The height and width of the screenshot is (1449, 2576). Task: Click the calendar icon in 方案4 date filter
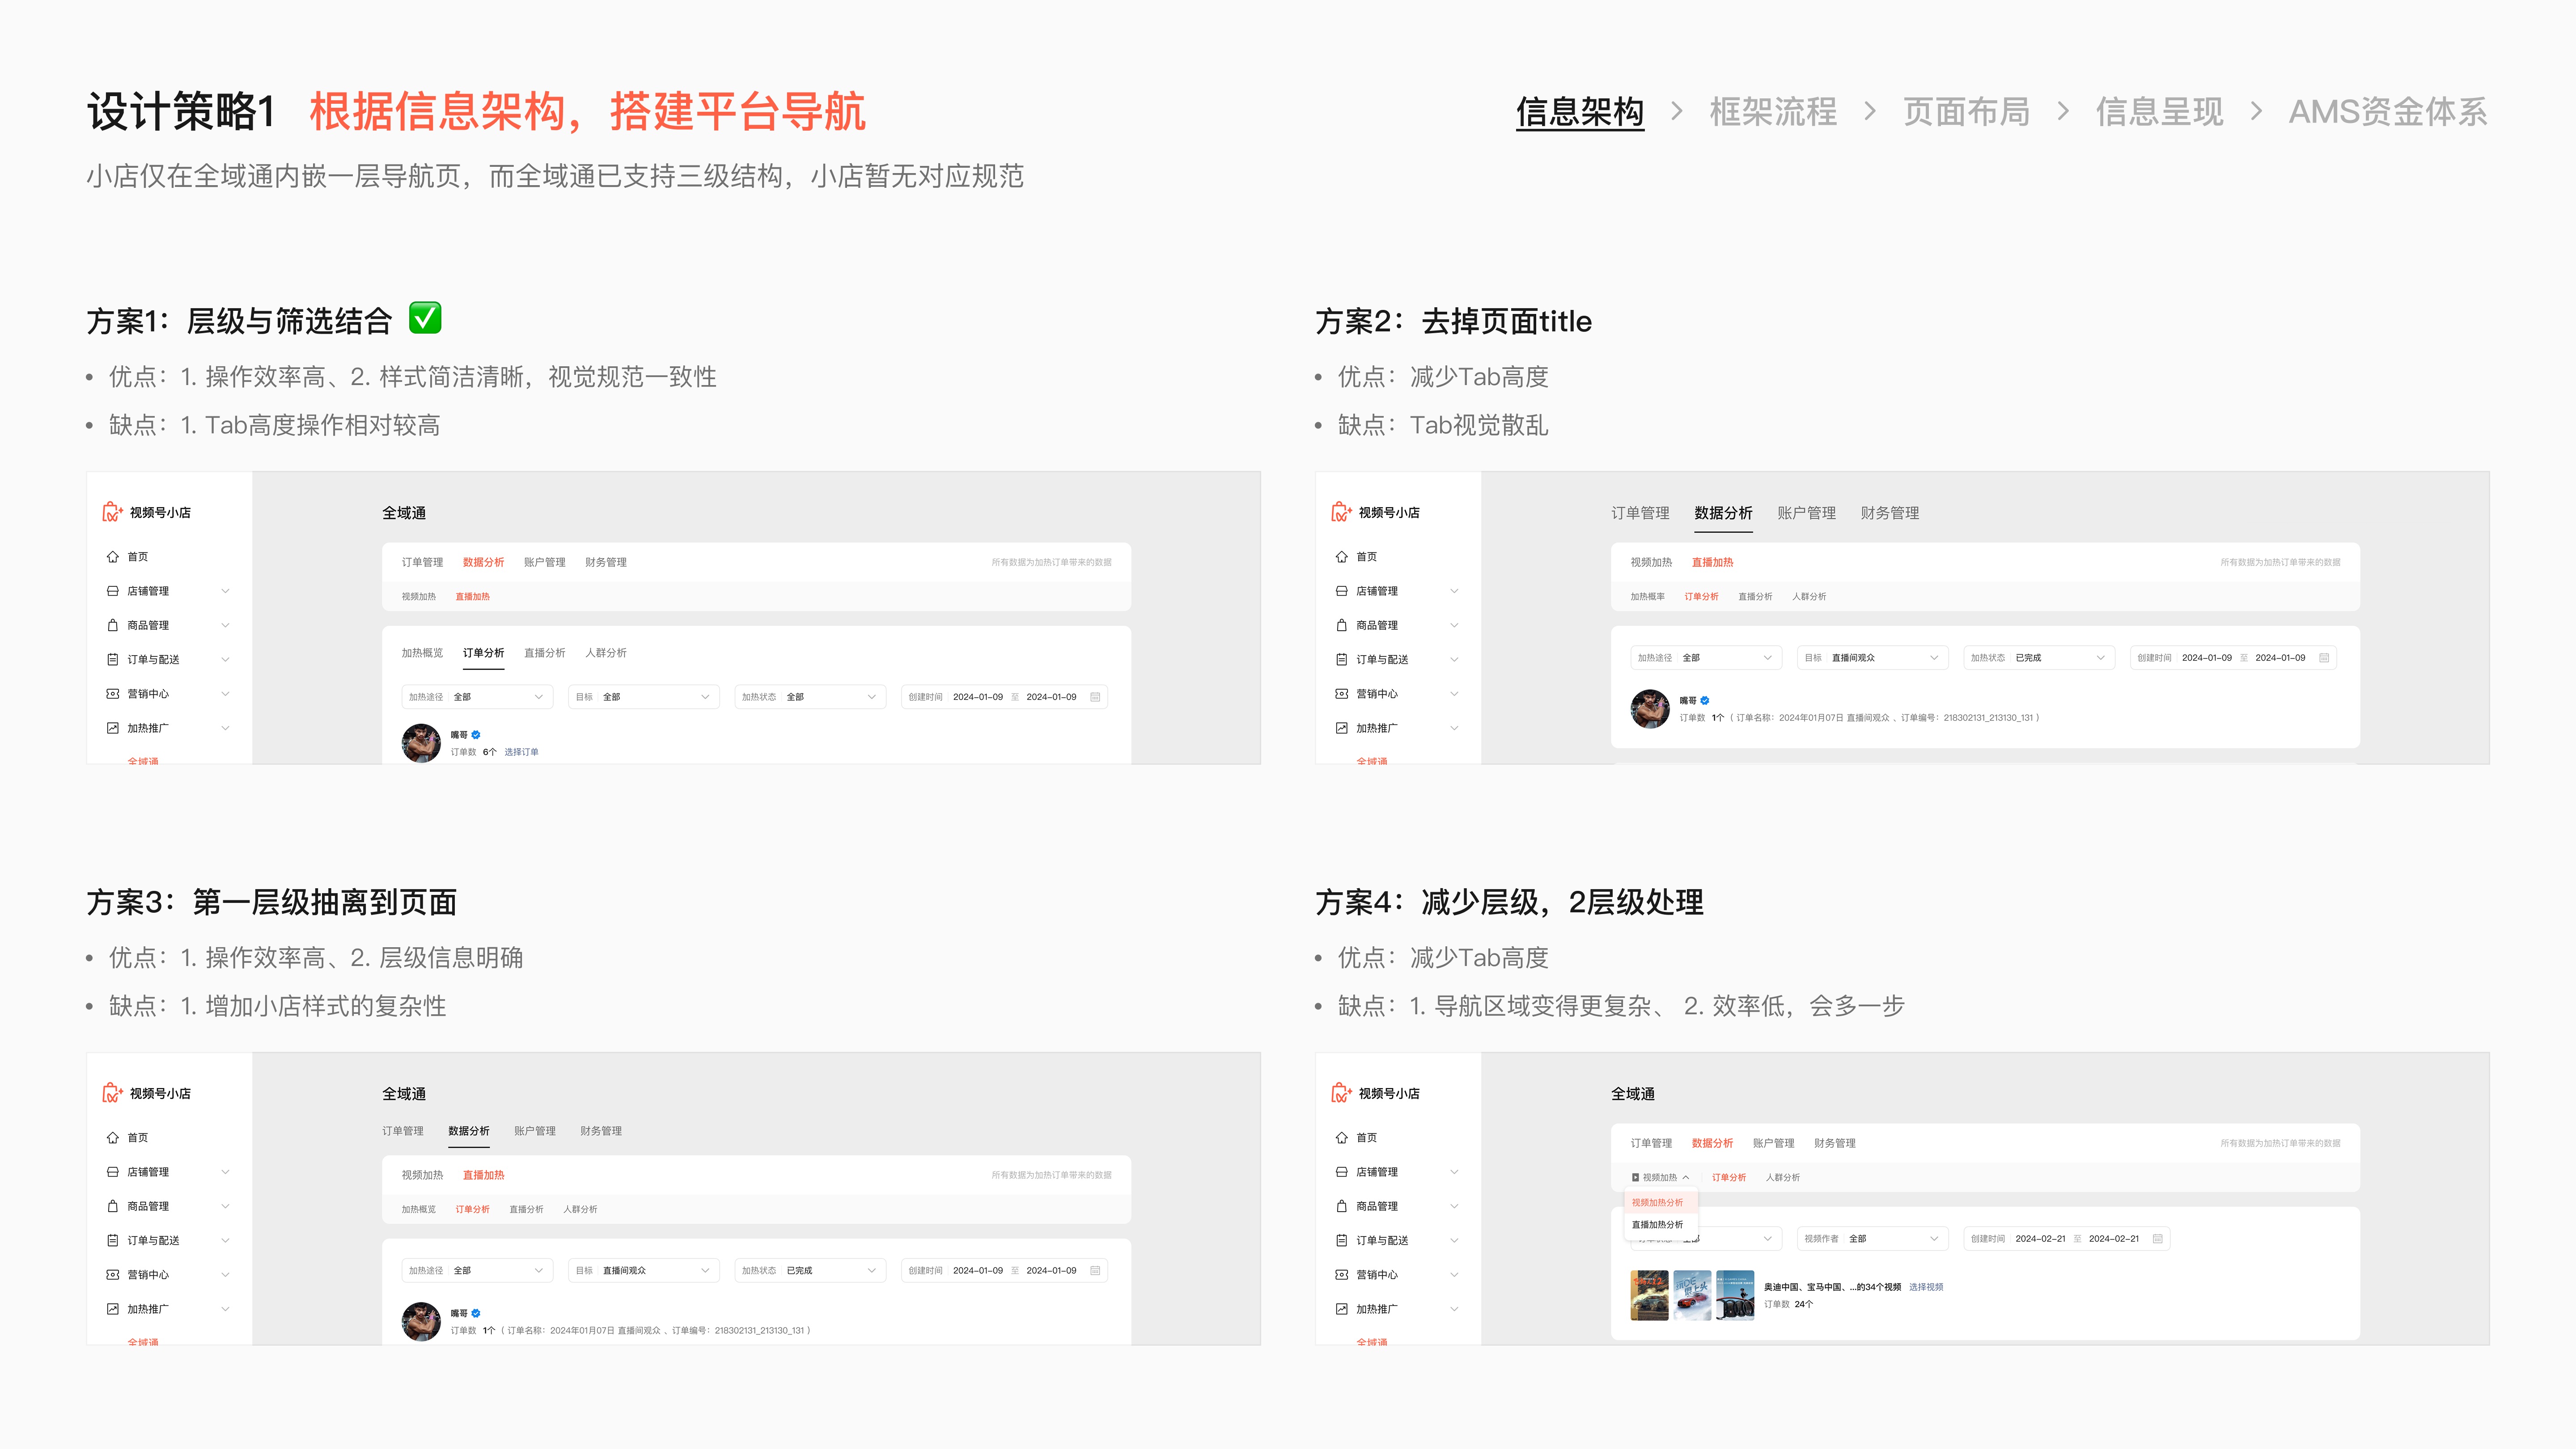(x=2158, y=1239)
